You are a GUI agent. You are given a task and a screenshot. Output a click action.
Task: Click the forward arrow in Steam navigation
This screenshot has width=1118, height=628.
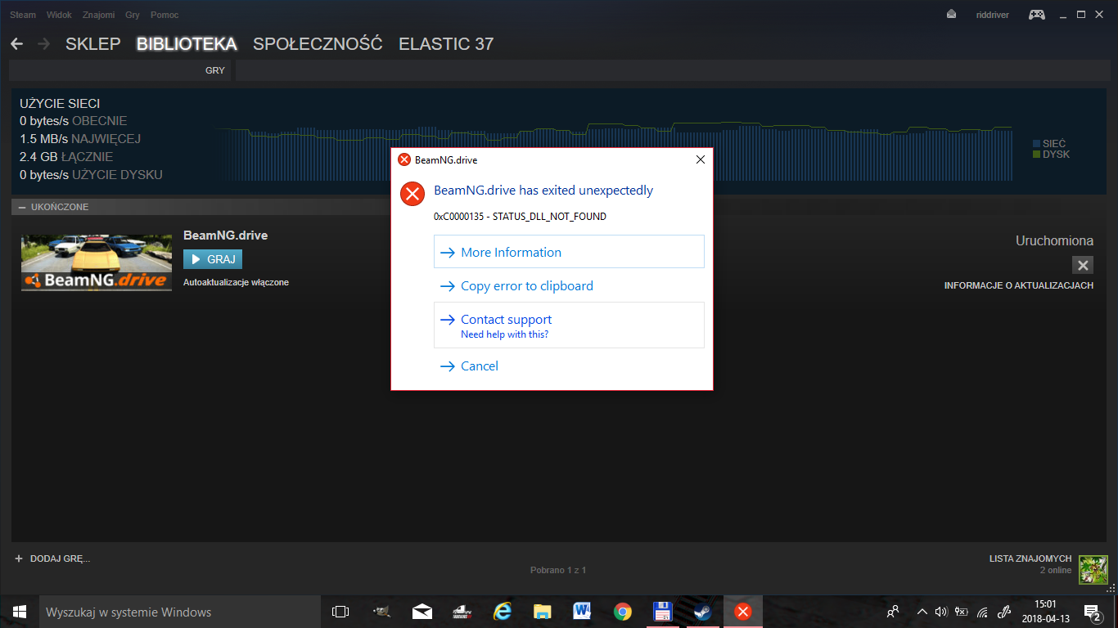(x=44, y=44)
